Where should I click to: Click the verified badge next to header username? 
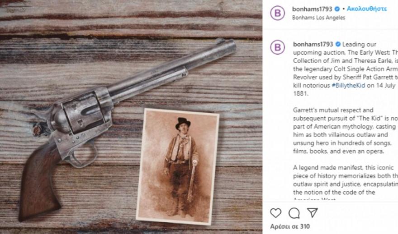click(337, 9)
